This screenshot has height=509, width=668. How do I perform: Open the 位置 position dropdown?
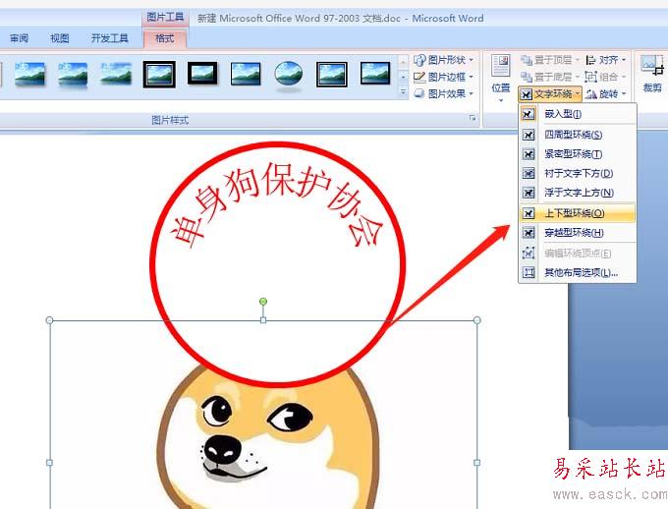tap(501, 78)
